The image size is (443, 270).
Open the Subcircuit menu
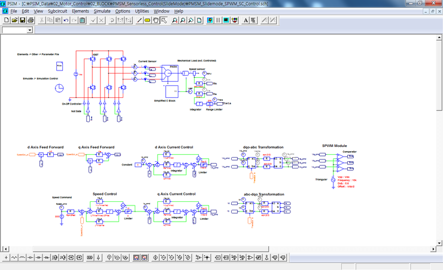(57, 11)
